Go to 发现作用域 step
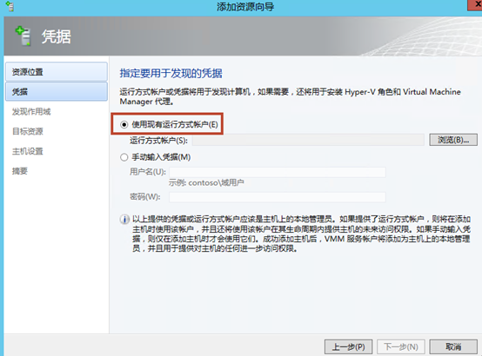This screenshot has width=482, height=356. (31, 112)
